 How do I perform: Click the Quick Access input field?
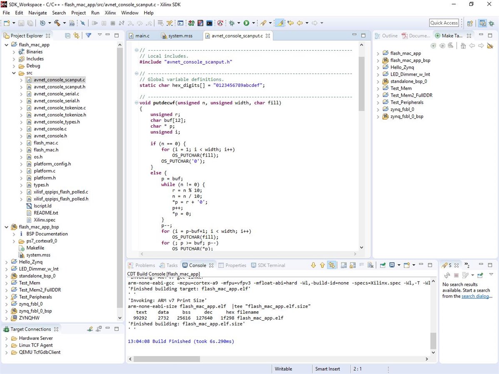(x=444, y=23)
